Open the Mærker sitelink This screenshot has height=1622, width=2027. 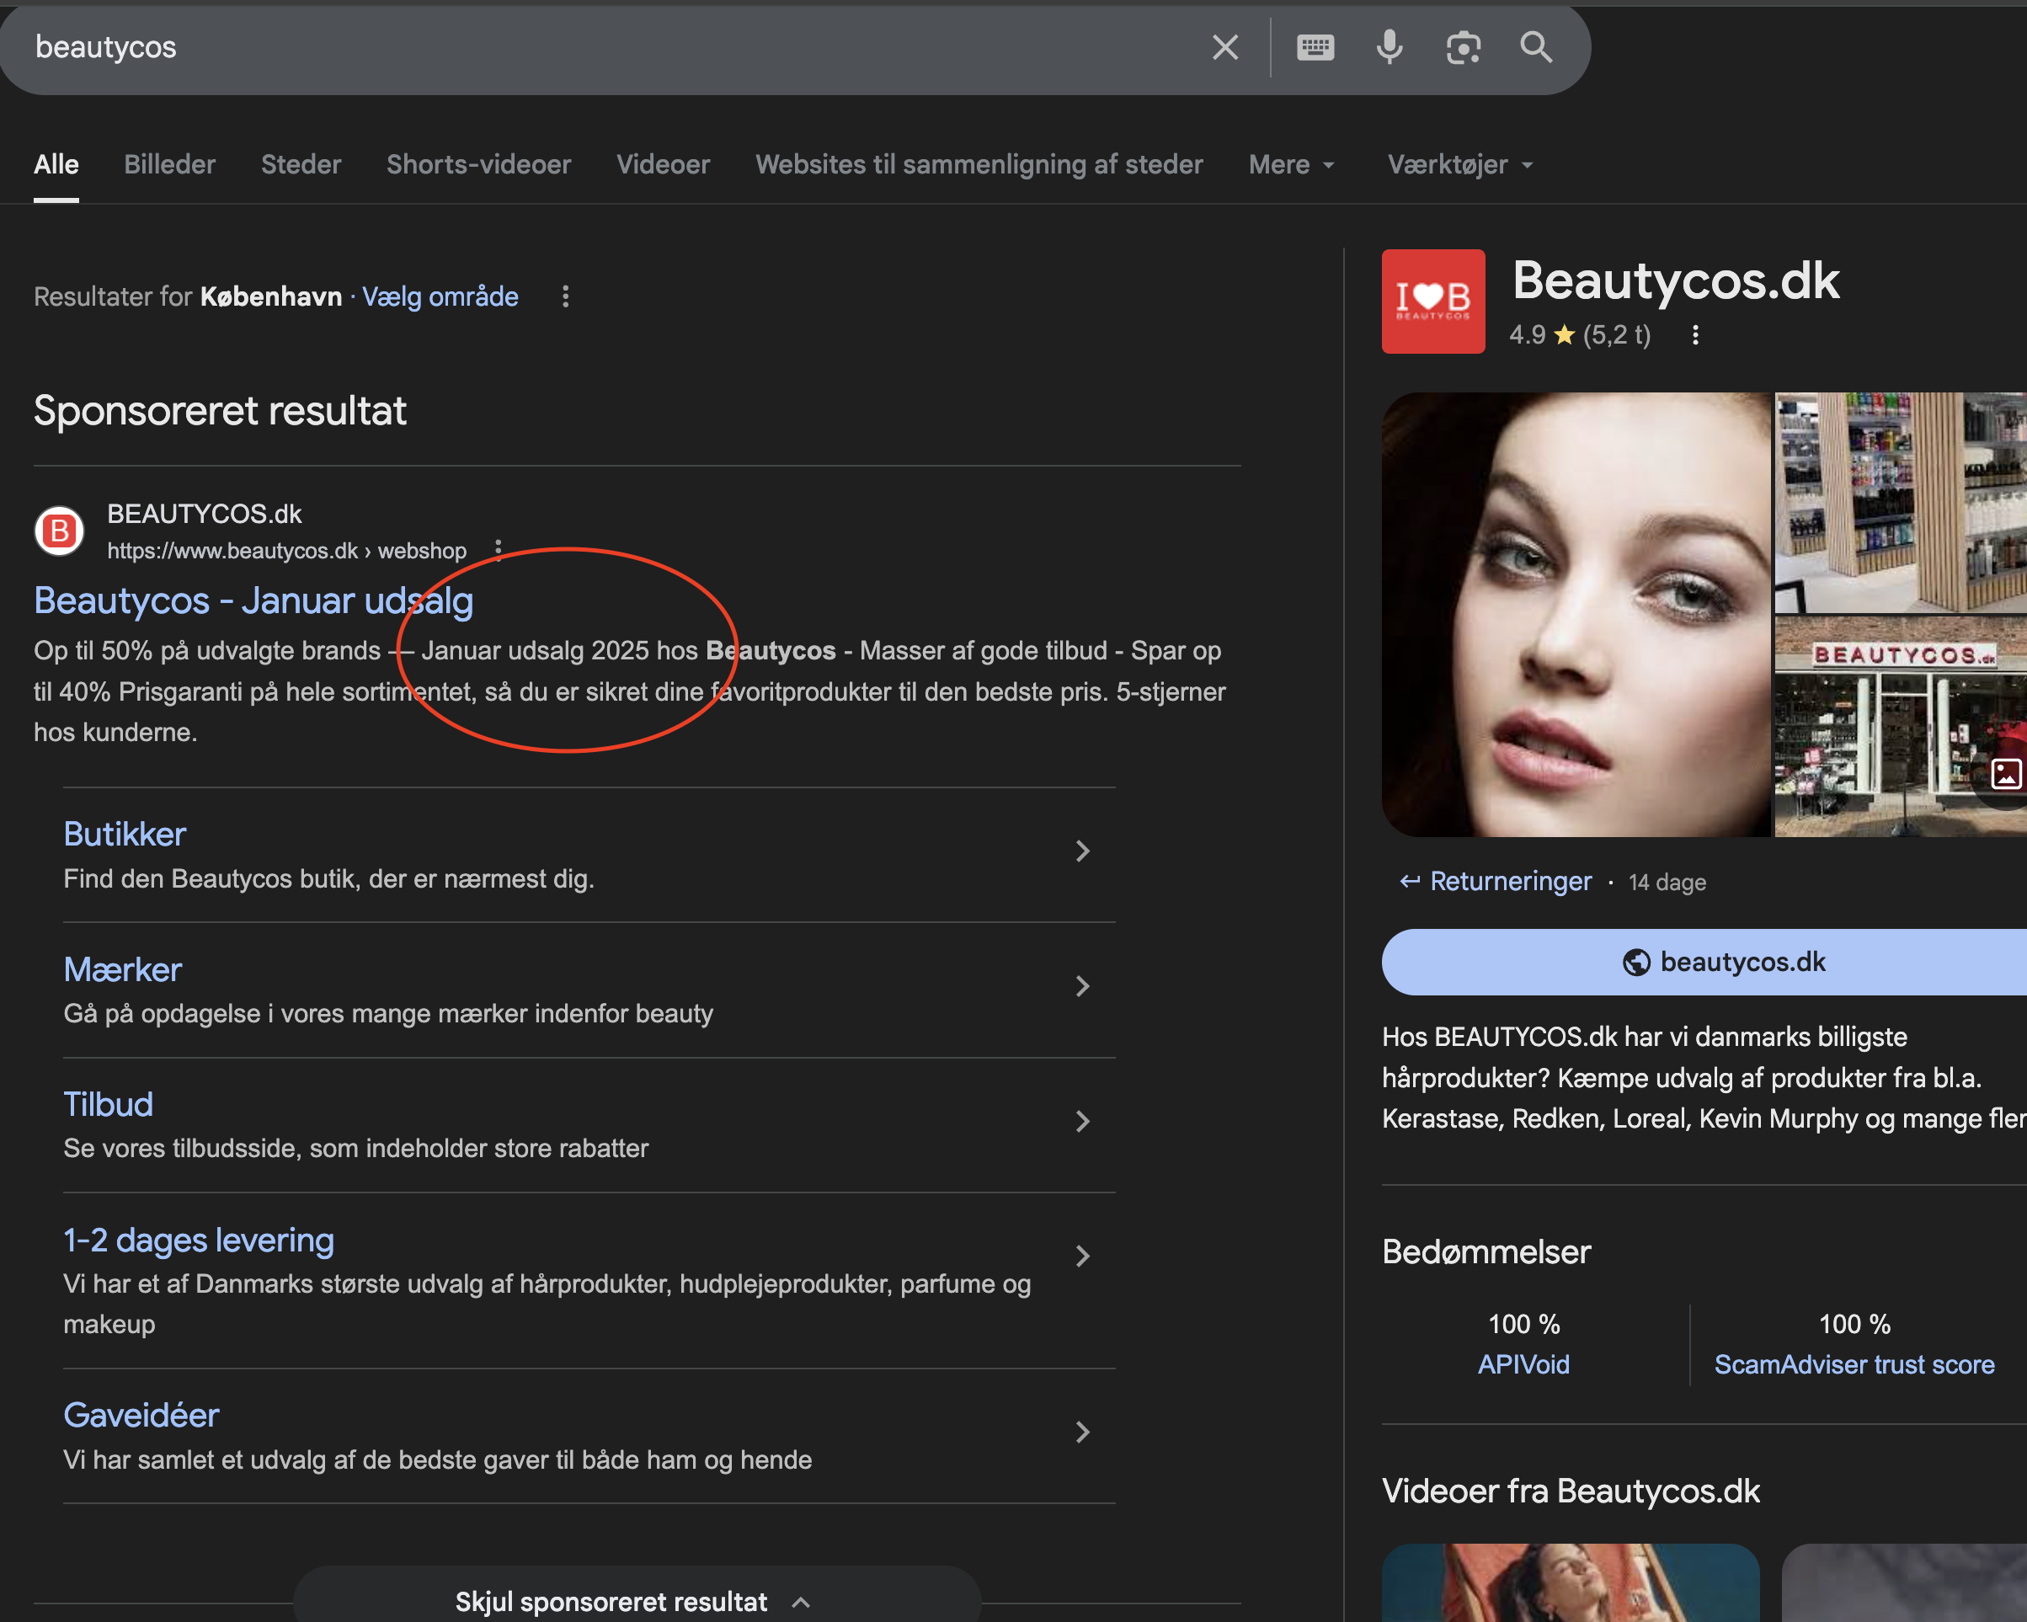pyautogui.click(x=122, y=969)
